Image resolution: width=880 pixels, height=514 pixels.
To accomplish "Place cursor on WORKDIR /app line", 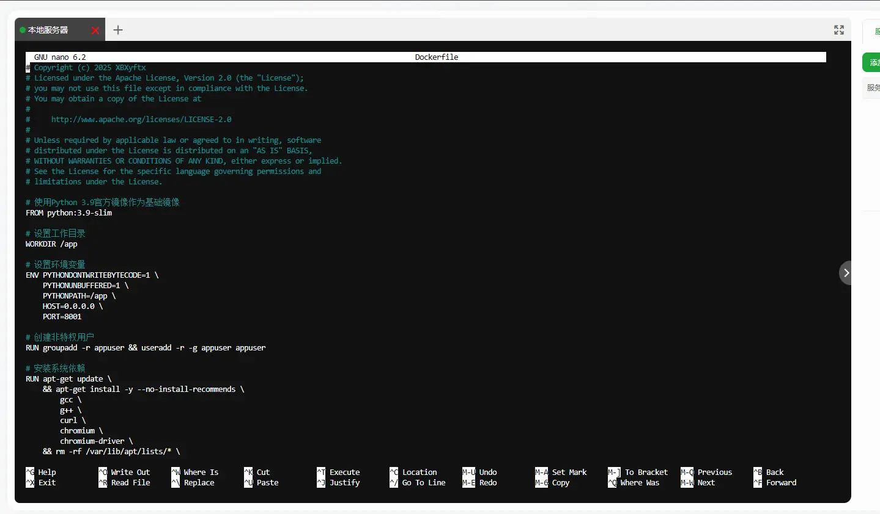I will [x=51, y=244].
